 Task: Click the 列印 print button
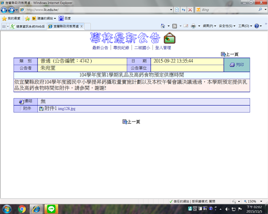(236, 65)
